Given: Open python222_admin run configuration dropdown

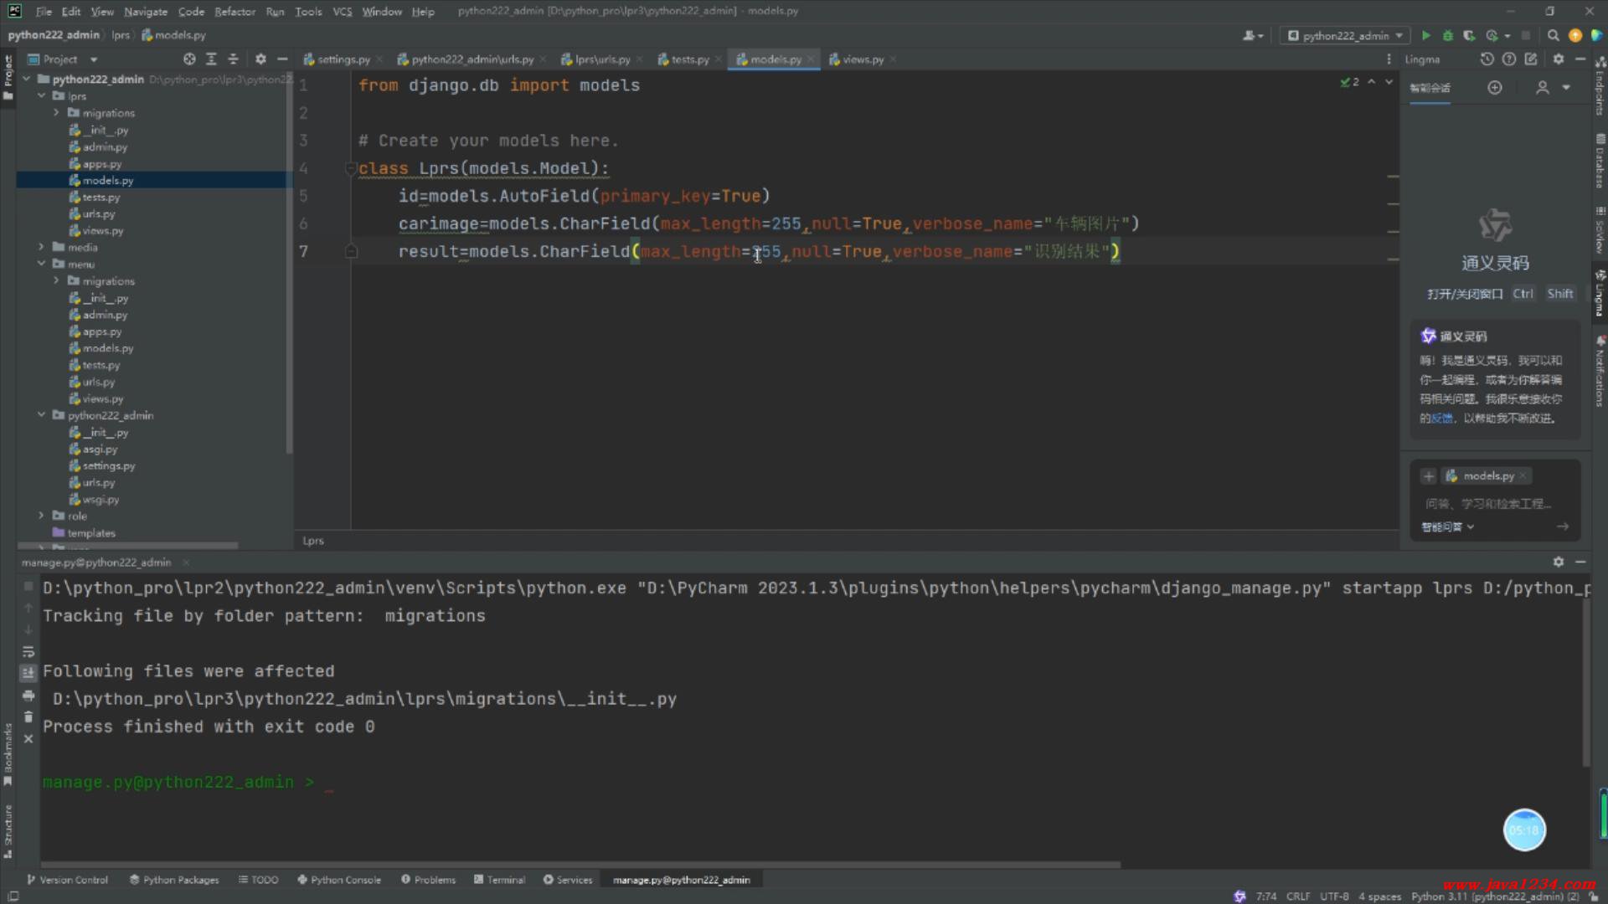Looking at the screenshot, I should [x=1345, y=35].
